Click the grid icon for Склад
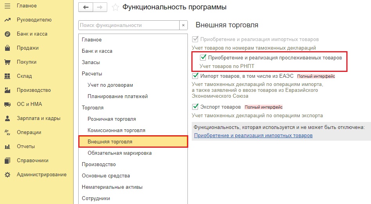This screenshot has height=204, width=371. (7, 76)
